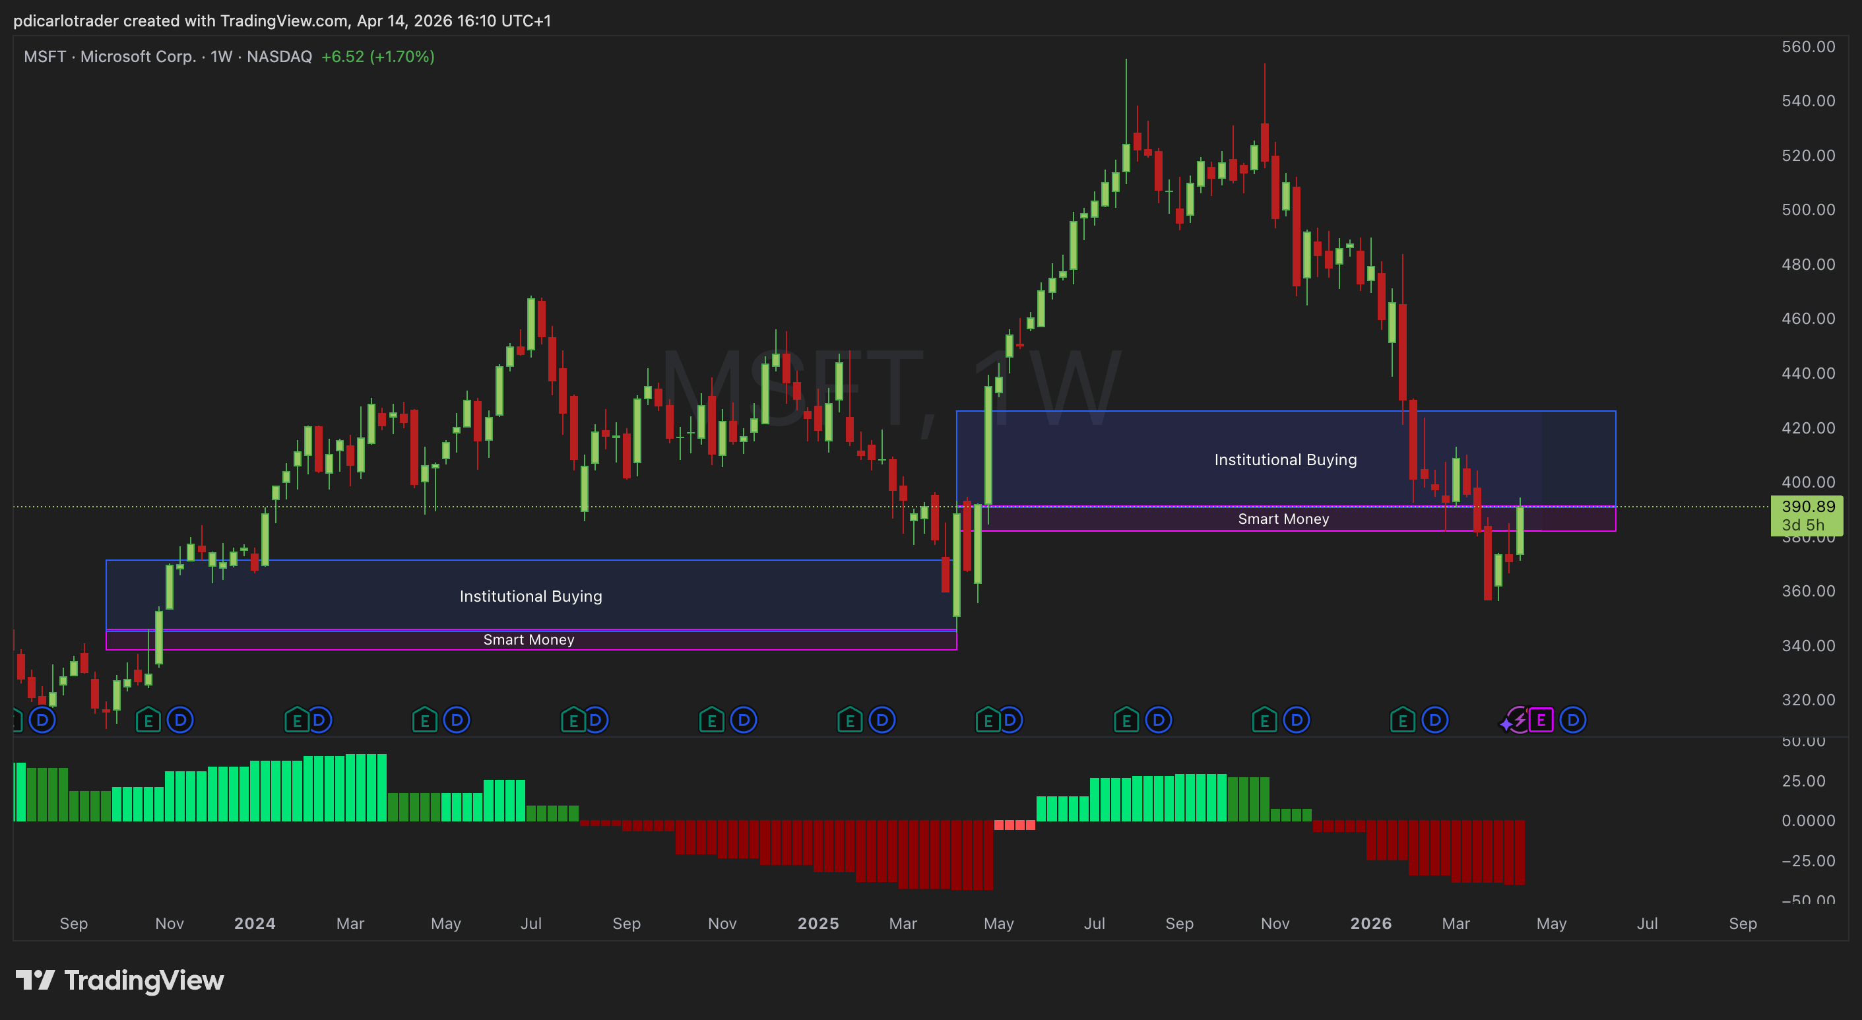Click the purple sparkle star icon
The height and width of the screenshot is (1020, 1862).
click(1506, 724)
